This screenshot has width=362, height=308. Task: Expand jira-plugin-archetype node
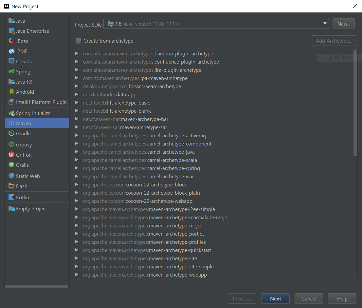[x=77, y=70]
